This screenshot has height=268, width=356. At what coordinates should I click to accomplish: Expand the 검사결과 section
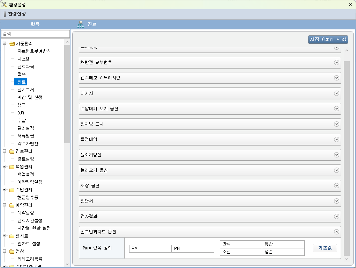(336, 216)
